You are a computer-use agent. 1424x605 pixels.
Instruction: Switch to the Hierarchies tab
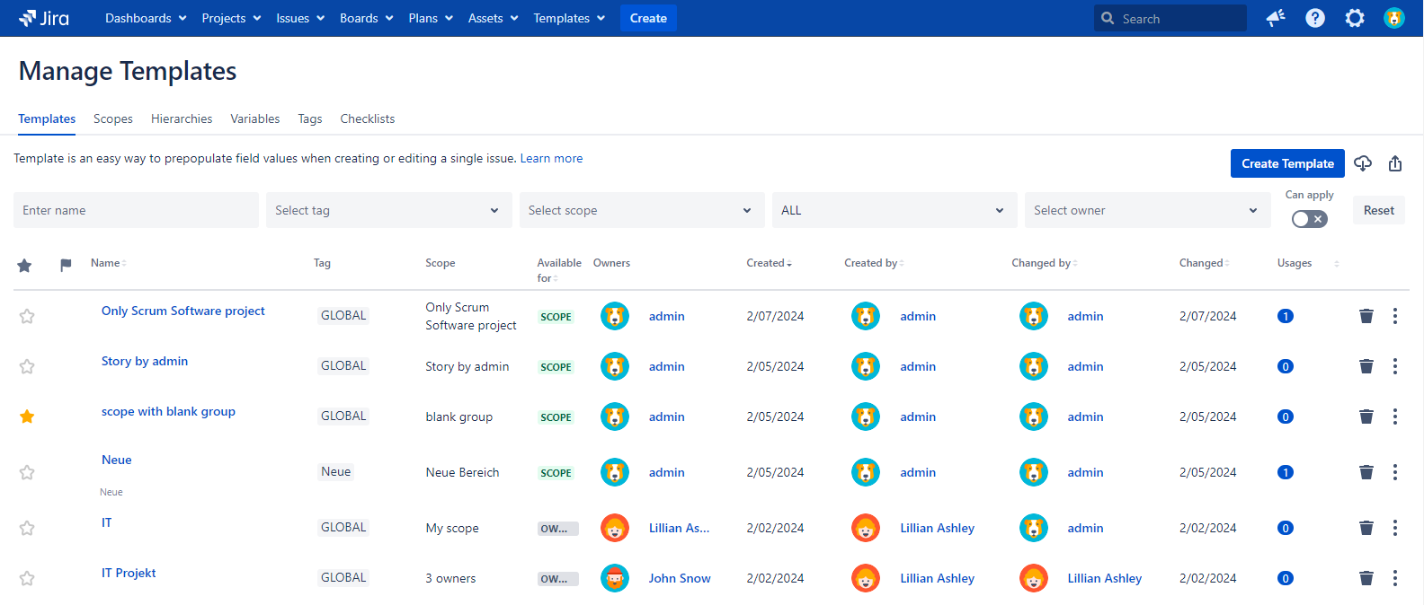182,118
